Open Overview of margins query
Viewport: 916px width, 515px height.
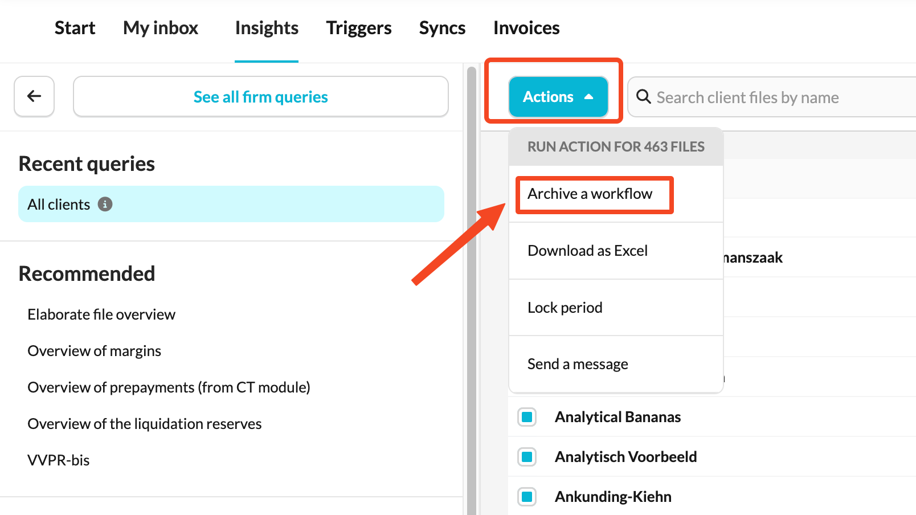[95, 351]
